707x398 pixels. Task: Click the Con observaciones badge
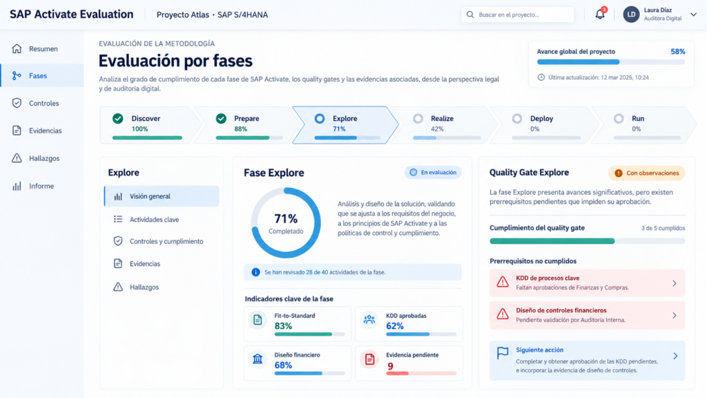646,173
